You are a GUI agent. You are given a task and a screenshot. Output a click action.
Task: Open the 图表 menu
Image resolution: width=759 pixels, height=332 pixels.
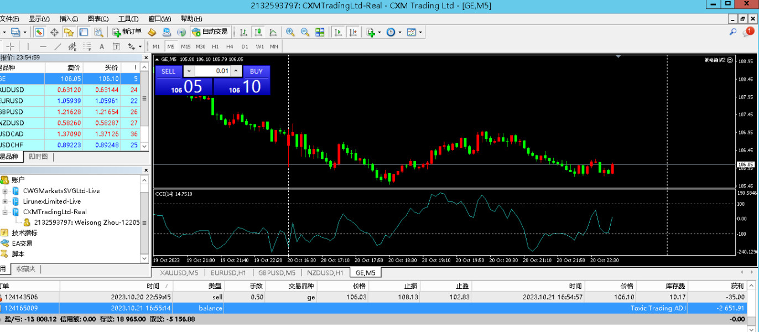pyautogui.click(x=98, y=19)
